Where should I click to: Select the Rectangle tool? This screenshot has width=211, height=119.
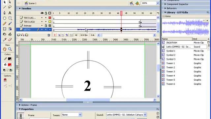10,18
